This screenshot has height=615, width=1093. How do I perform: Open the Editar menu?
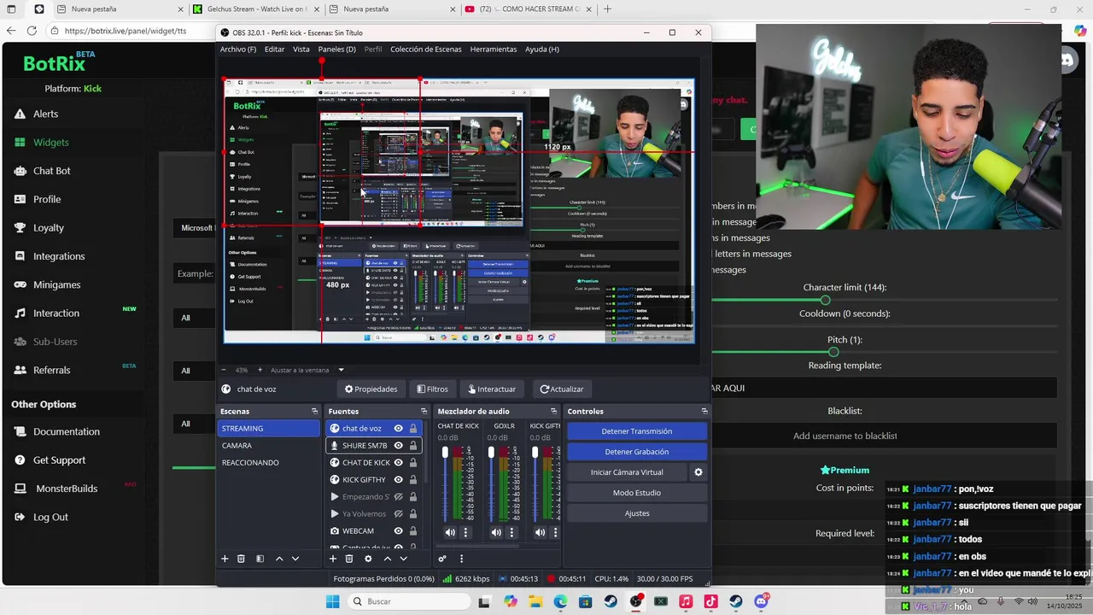[274, 49]
